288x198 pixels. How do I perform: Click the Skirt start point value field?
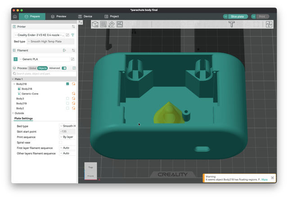click(x=67, y=131)
